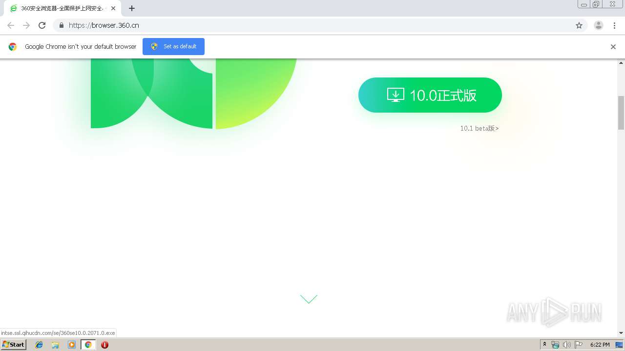Dismiss the default browser notification bar
Viewport: 625px width, 351px height.
(x=613, y=47)
